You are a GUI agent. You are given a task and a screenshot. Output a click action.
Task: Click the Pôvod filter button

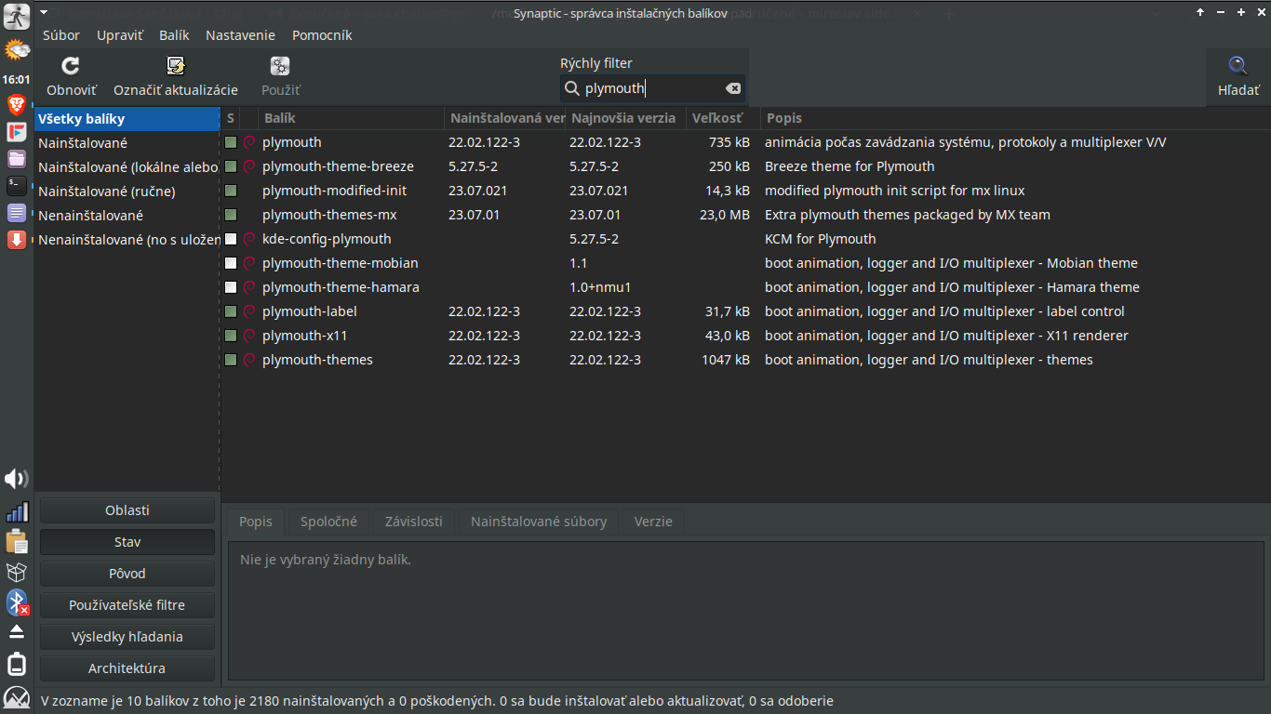point(127,574)
